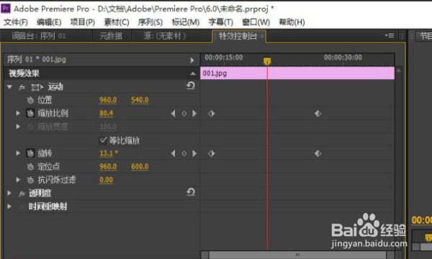Screen dimensions: 432x259
Task: Reset the 透明度 effect
Action: tap(191, 192)
